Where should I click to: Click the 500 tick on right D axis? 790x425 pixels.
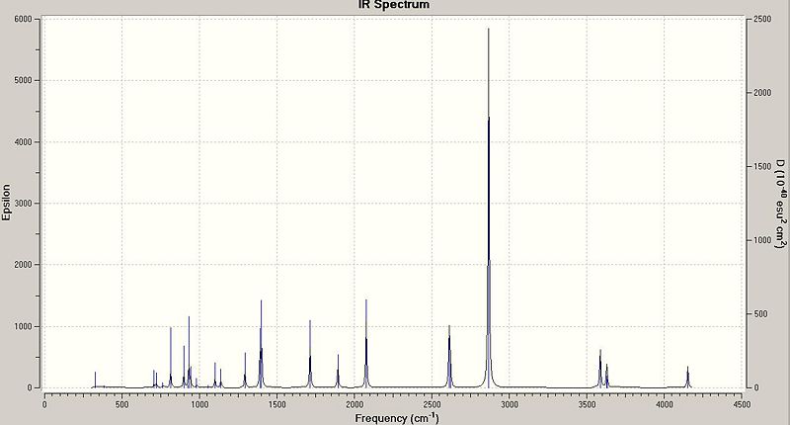[x=759, y=314]
